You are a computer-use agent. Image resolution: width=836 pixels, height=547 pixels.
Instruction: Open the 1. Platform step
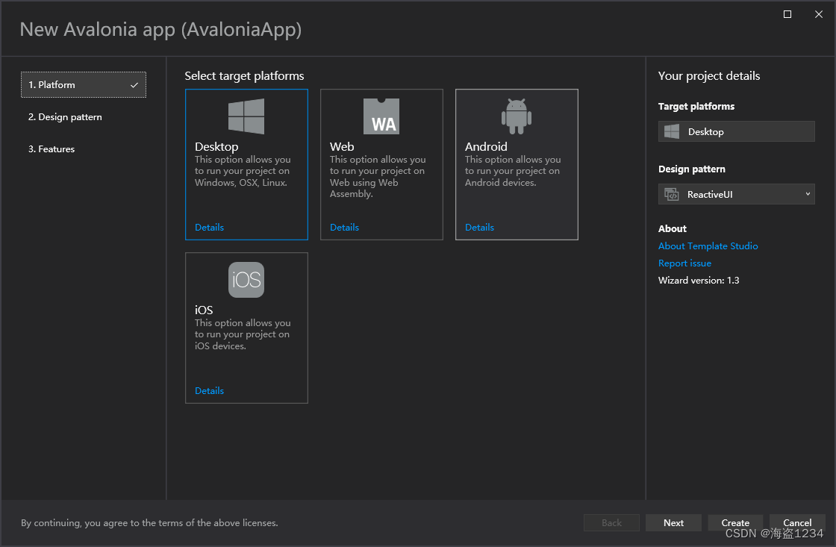point(84,85)
